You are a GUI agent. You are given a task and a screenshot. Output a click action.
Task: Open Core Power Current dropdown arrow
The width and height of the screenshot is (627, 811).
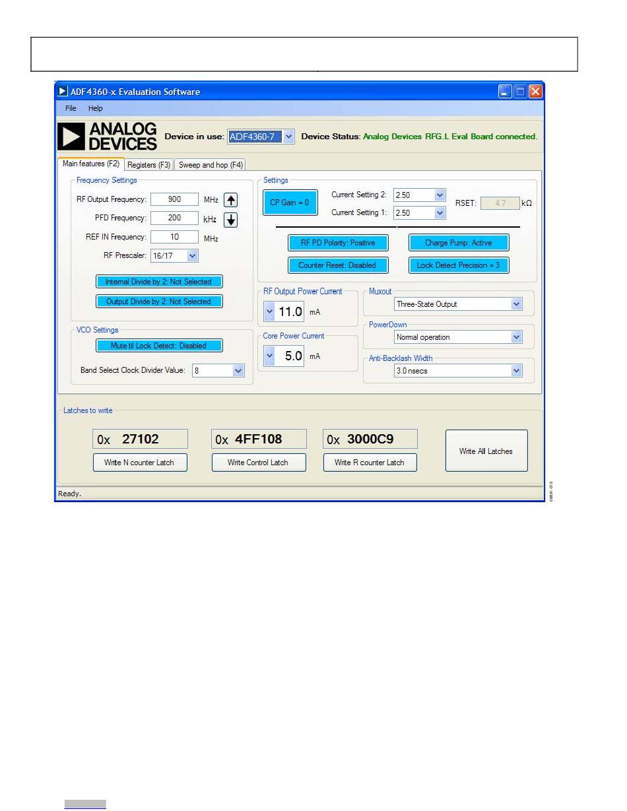[269, 356]
